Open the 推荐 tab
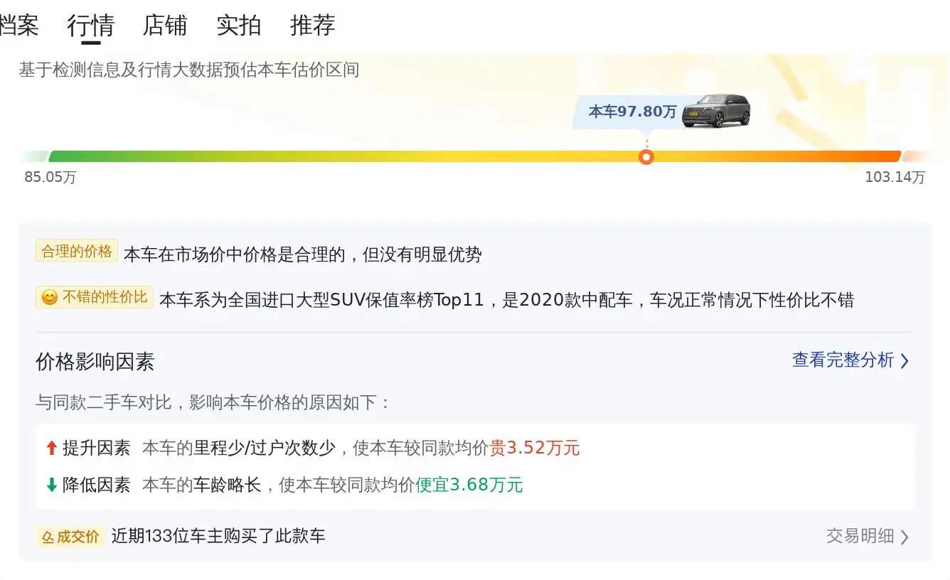The image size is (950, 580). click(x=313, y=26)
